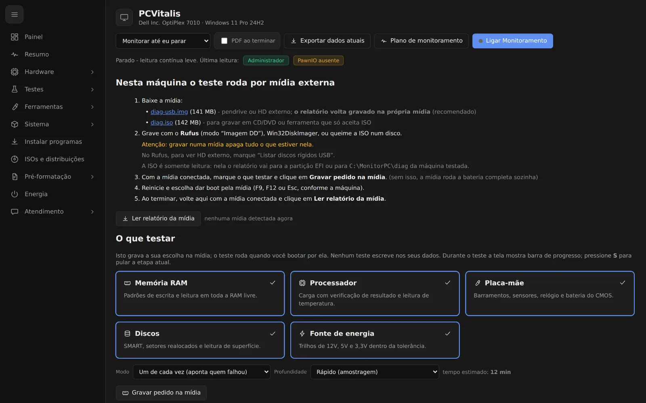Download the diag-usb.img link
646x403 pixels.
click(x=169, y=112)
